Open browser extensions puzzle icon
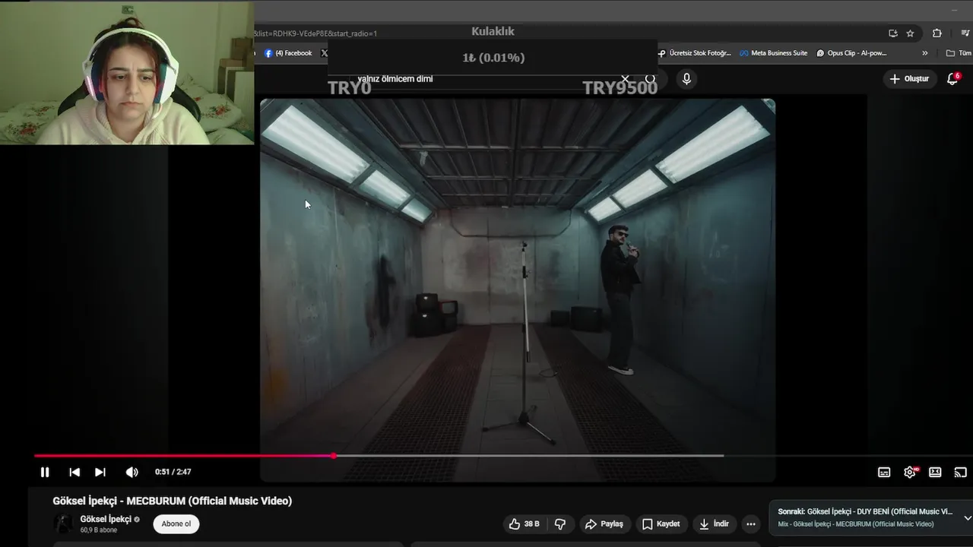The height and width of the screenshot is (547, 973). [x=937, y=33]
